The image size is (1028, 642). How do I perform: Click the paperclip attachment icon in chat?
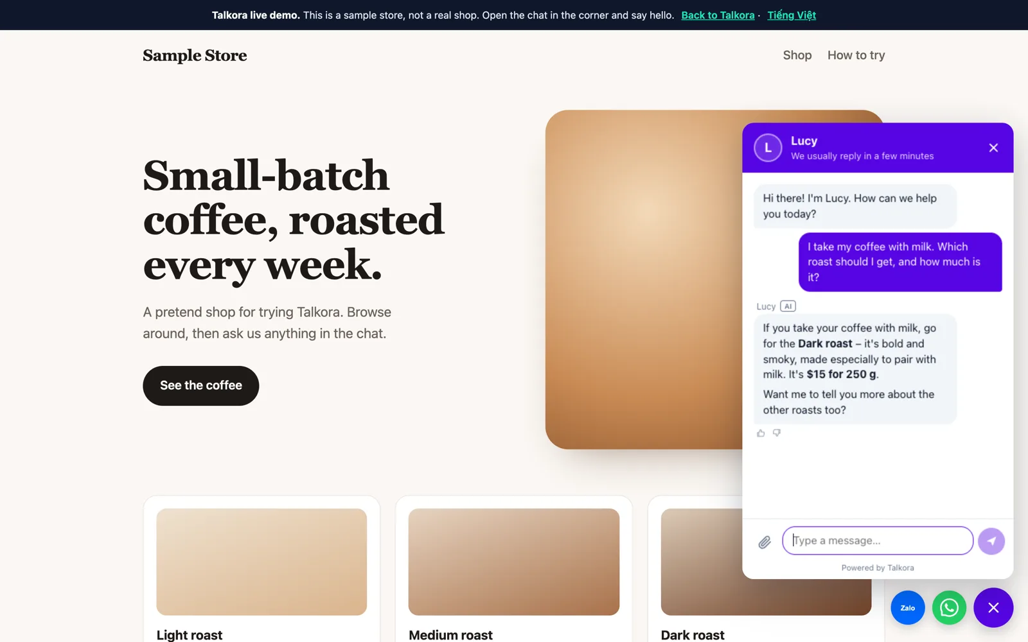(764, 542)
